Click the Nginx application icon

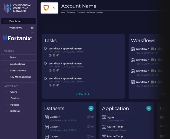pos(104,117)
